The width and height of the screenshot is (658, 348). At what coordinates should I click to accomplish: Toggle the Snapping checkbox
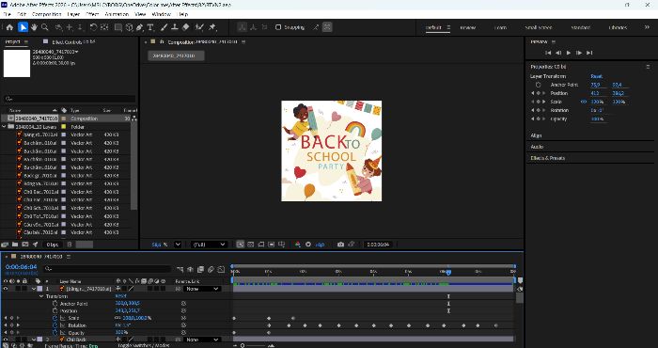[278, 27]
